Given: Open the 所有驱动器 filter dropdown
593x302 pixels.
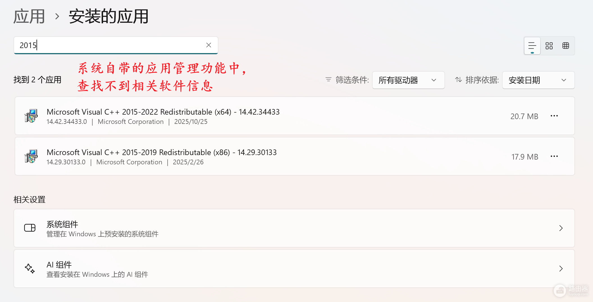Looking at the screenshot, I should (x=408, y=80).
